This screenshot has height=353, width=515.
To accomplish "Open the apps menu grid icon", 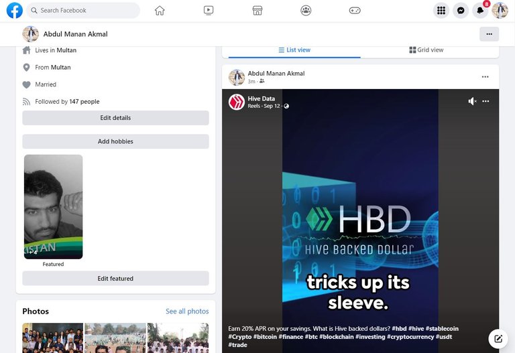I will pos(441,11).
